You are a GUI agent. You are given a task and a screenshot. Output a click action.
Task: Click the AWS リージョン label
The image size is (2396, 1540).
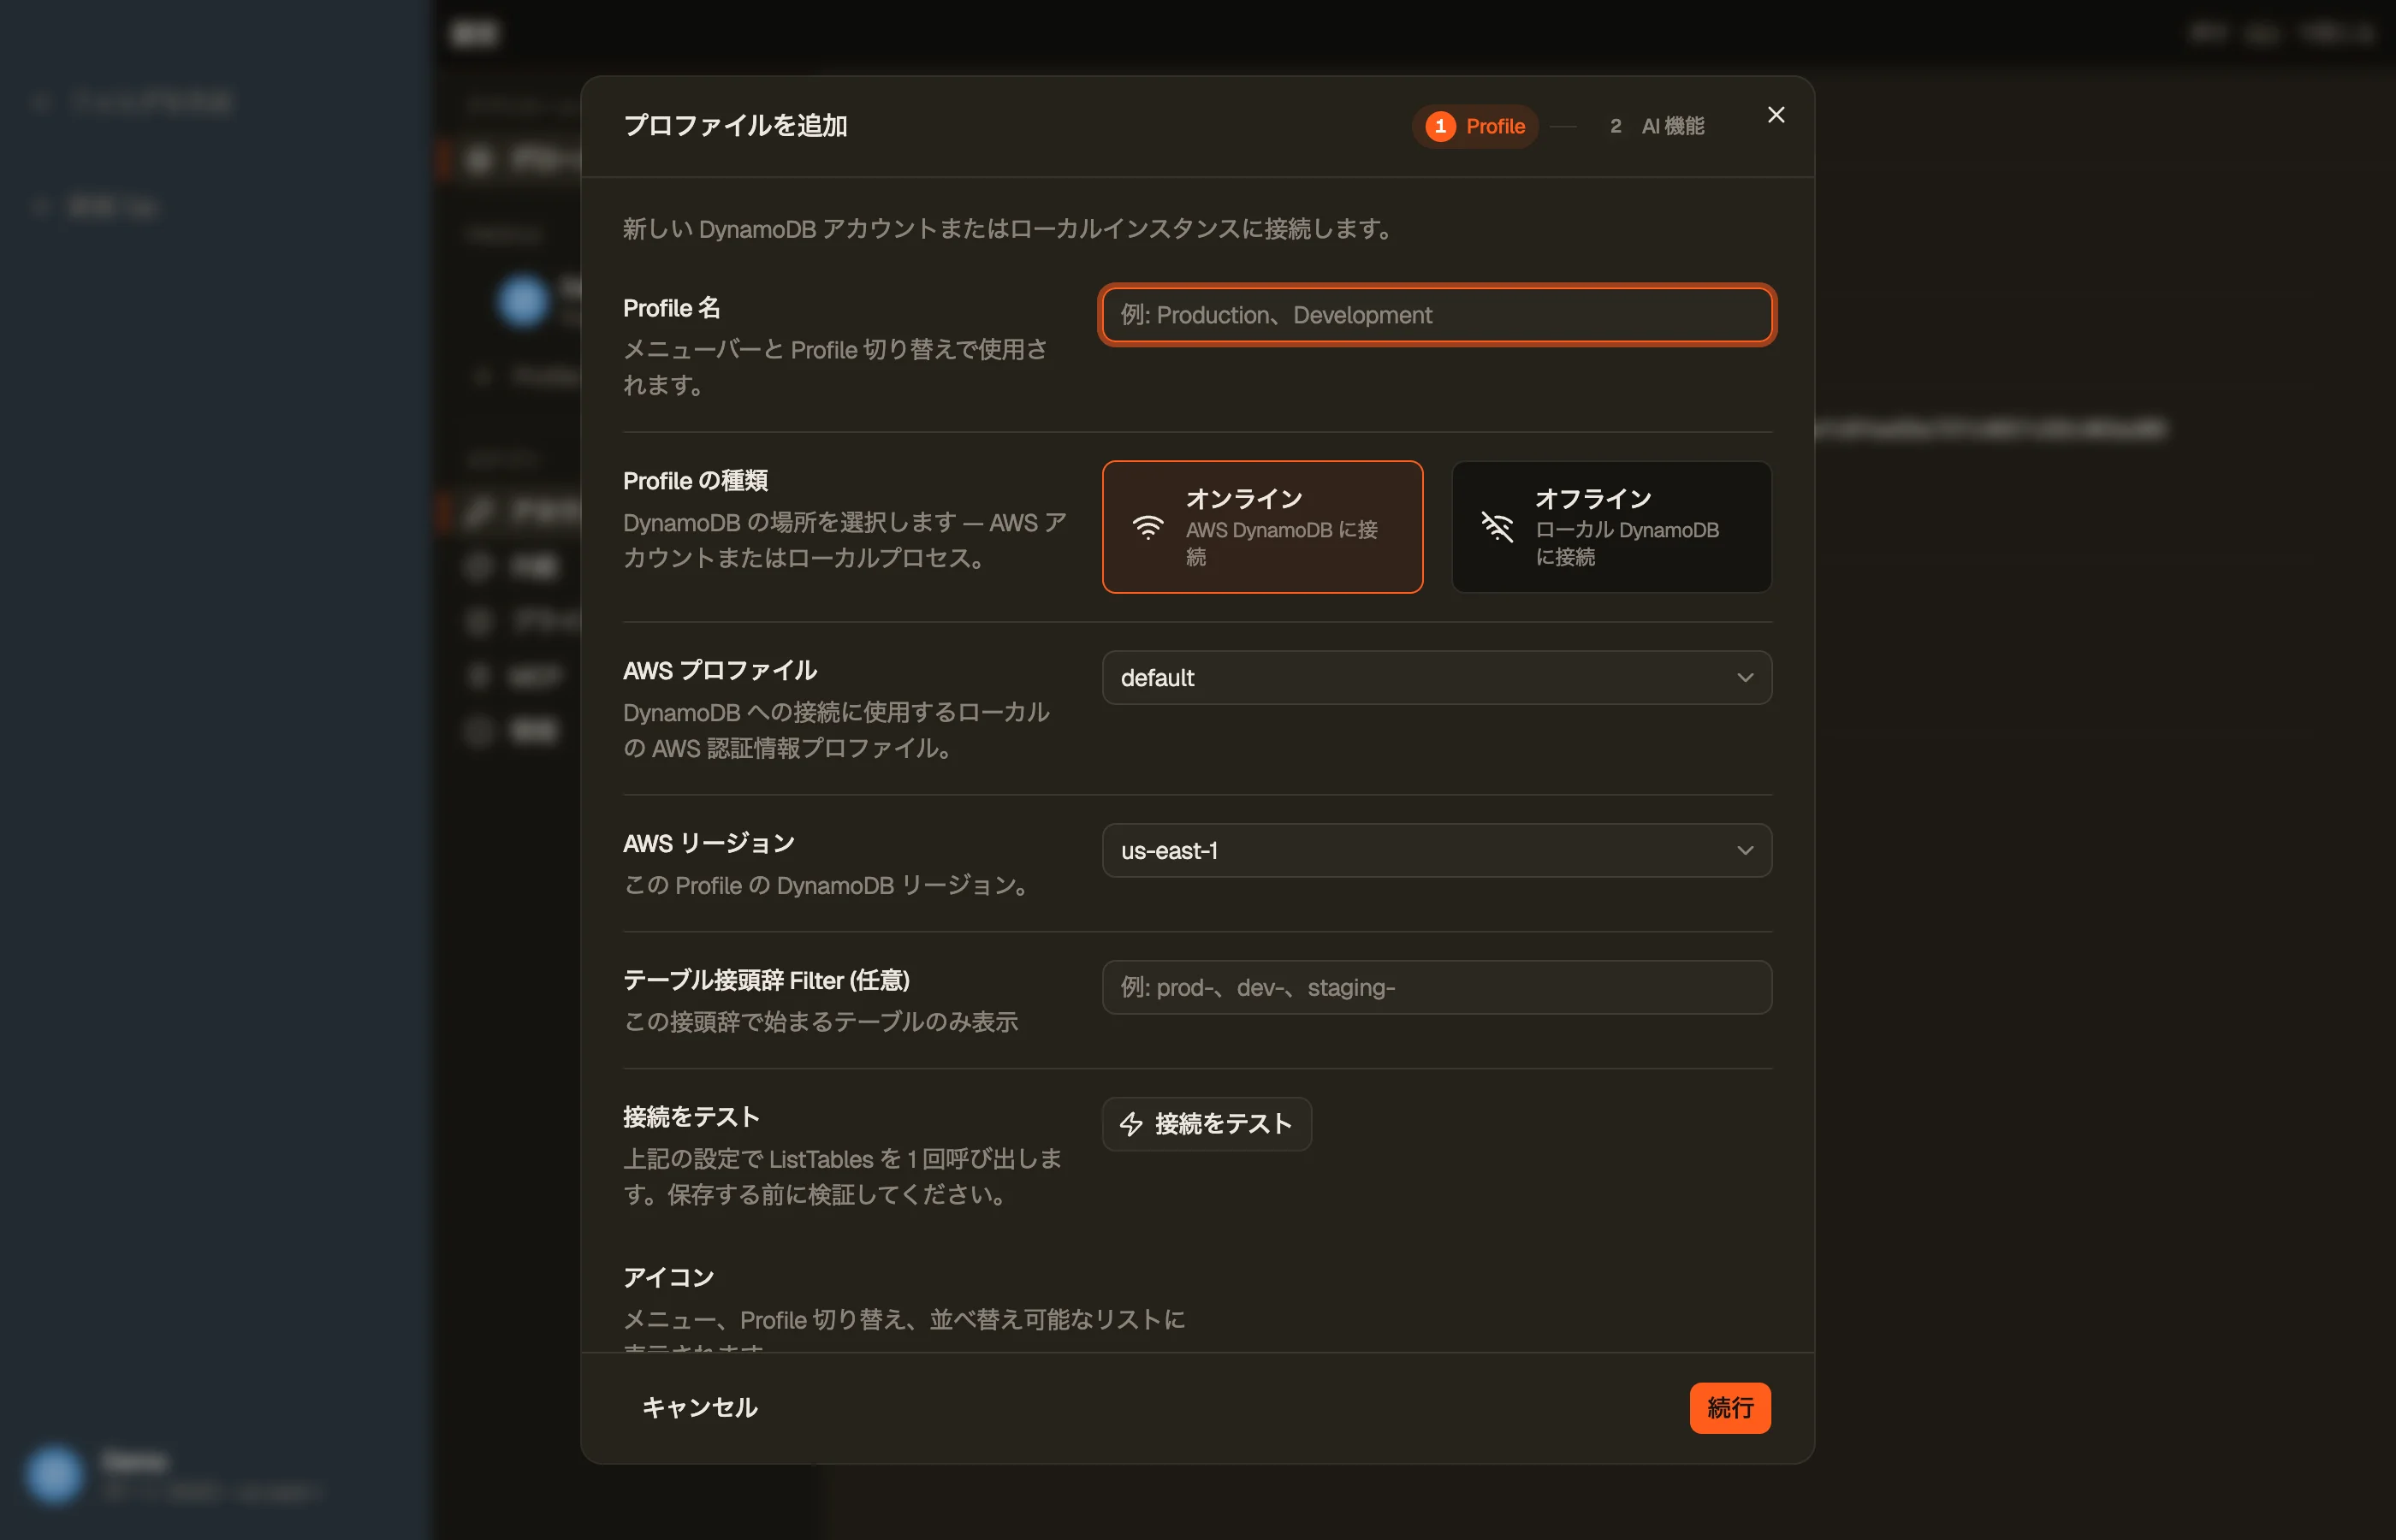(709, 843)
